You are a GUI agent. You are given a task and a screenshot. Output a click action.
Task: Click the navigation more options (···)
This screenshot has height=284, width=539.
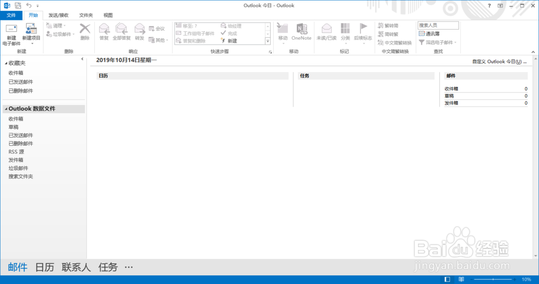coord(129,267)
